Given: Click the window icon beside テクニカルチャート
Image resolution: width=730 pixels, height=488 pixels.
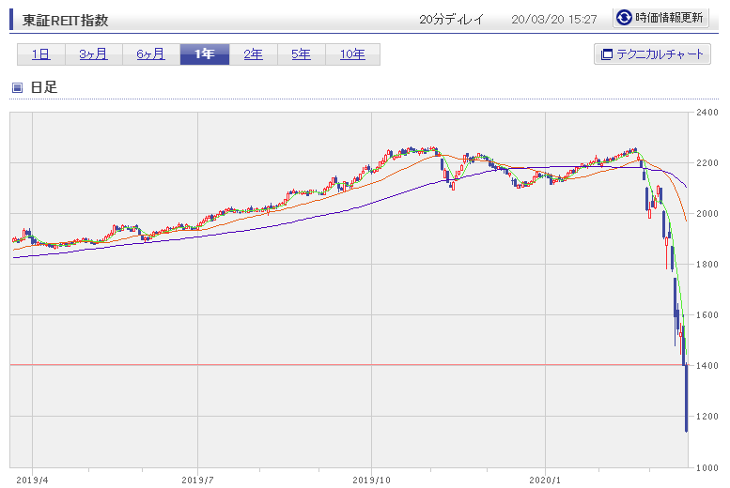Looking at the screenshot, I should 607,54.
